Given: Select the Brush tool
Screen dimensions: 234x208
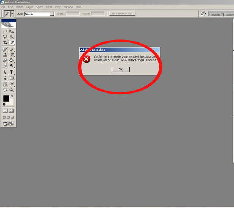Looking at the screenshot, I should click(11, 49).
